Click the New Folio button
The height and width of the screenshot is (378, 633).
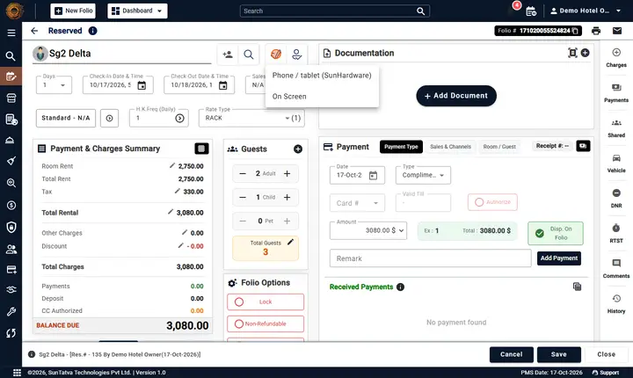(73, 11)
